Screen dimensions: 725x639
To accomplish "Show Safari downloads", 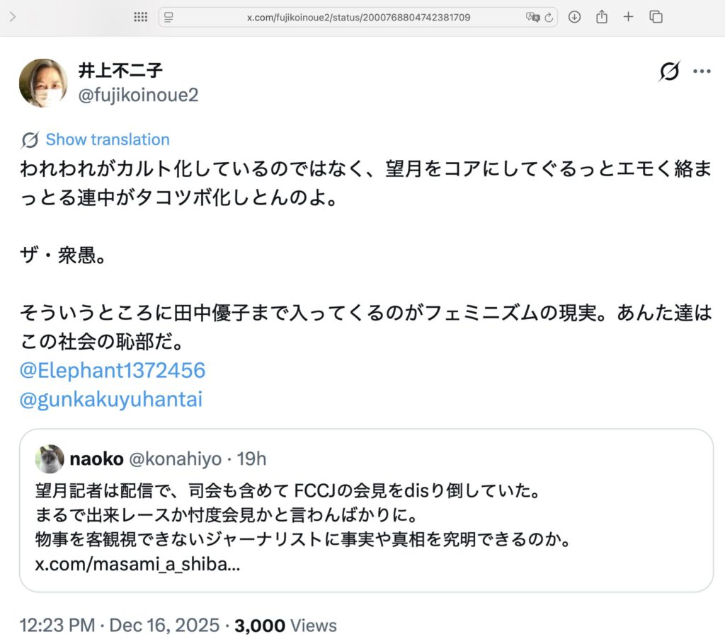I will coord(574,17).
